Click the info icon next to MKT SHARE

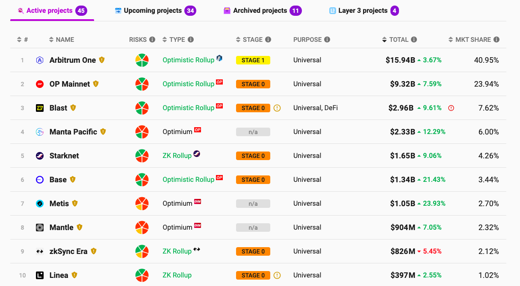click(x=496, y=40)
